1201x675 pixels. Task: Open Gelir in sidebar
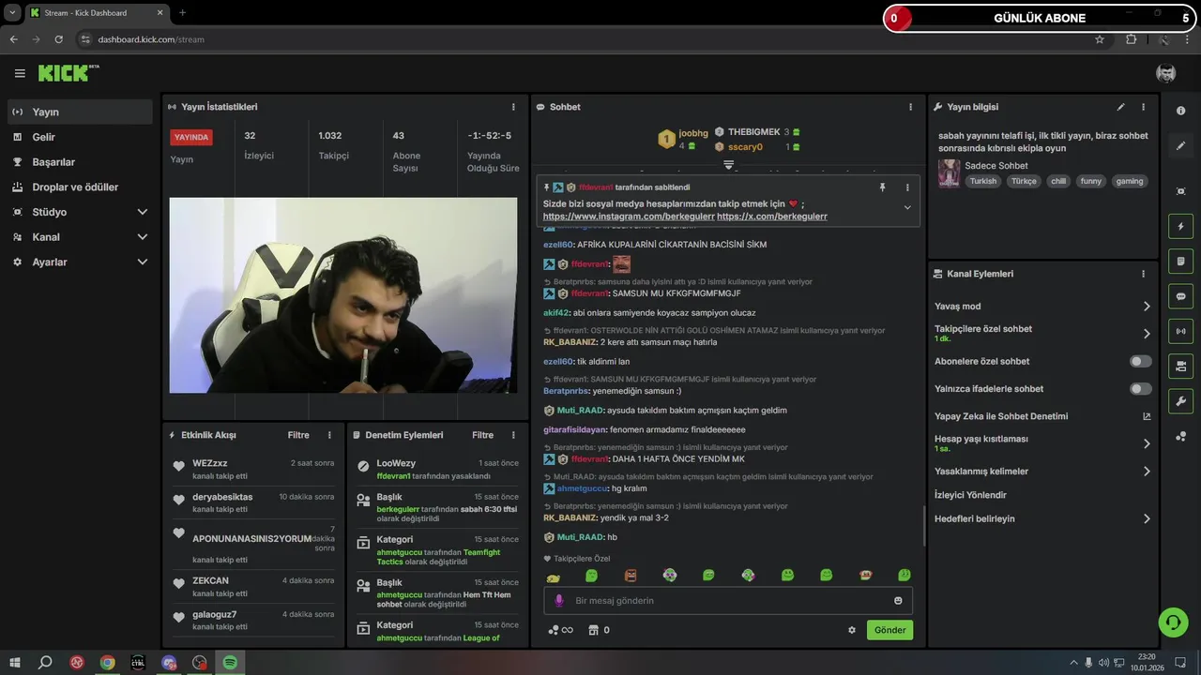(80, 137)
